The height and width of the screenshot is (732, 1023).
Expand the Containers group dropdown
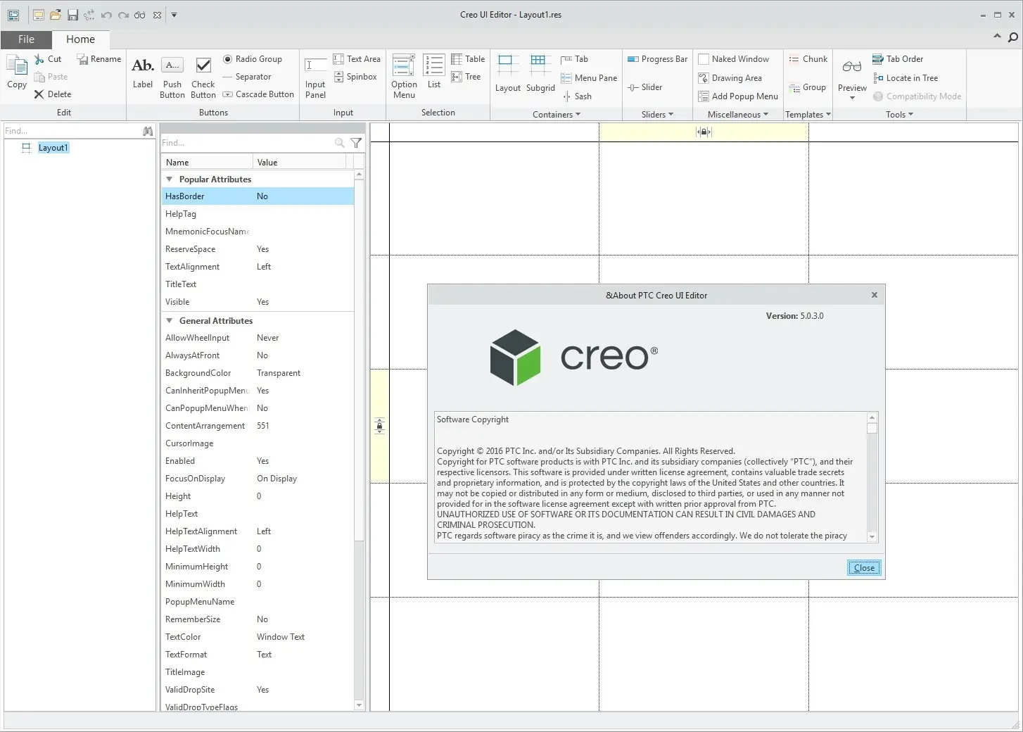[x=557, y=114]
